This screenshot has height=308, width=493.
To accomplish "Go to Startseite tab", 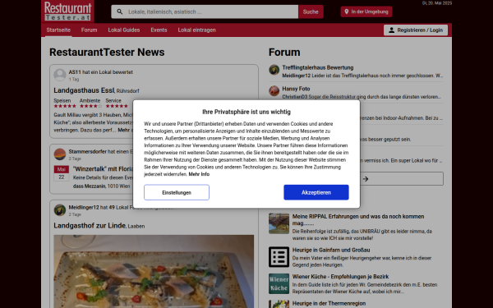I will [x=58, y=30].
